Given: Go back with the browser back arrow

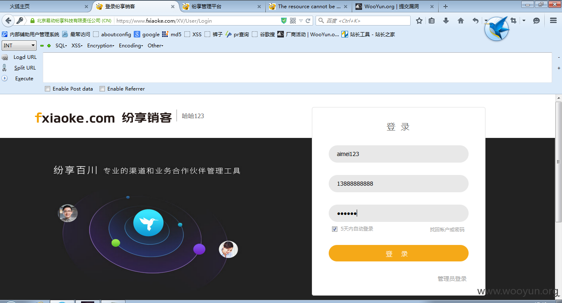Looking at the screenshot, I should pyautogui.click(x=8, y=21).
